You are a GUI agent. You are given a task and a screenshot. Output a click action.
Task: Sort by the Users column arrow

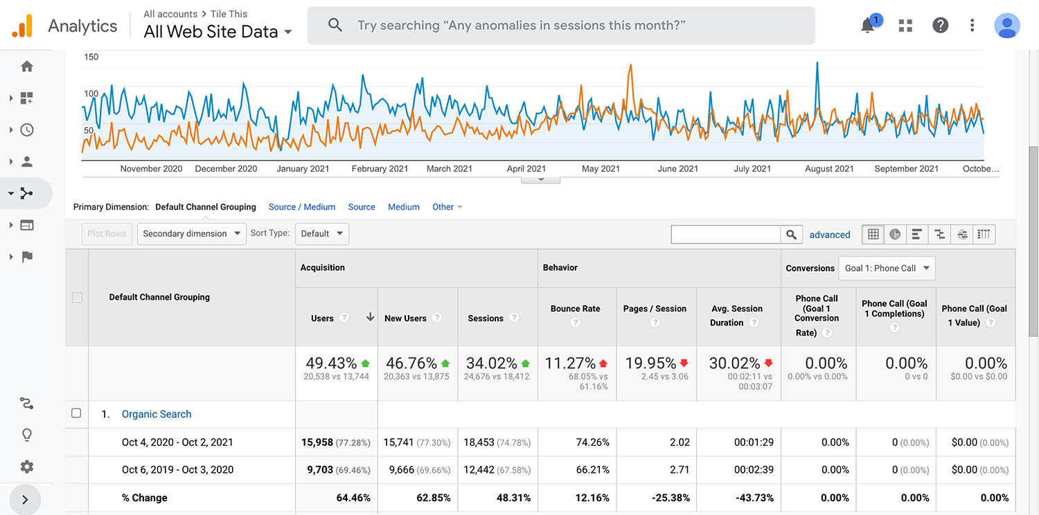pyautogui.click(x=370, y=317)
